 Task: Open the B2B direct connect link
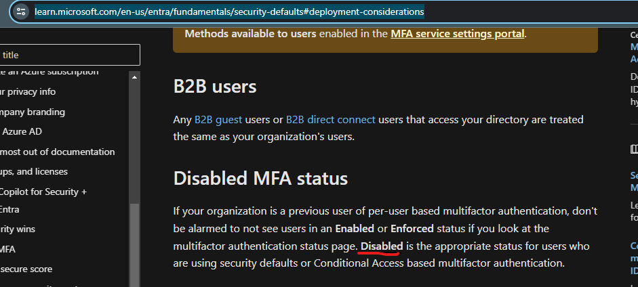click(330, 120)
